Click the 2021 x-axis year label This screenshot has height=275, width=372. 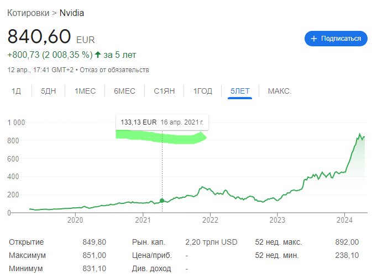[143, 220]
